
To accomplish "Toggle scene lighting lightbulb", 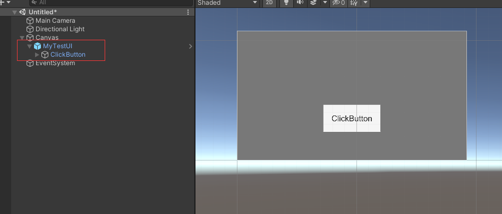I will pyautogui.click(x=286, y=3).
